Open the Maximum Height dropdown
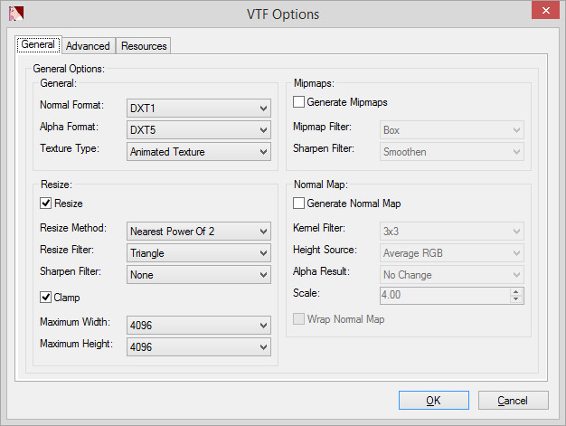Image resolution: width=566 pixels, height=426 pixels. (199, 346)
